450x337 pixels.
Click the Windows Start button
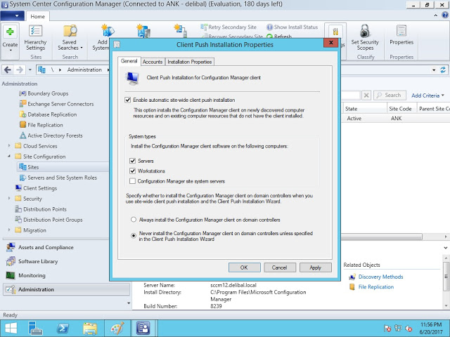click(13, 328)
